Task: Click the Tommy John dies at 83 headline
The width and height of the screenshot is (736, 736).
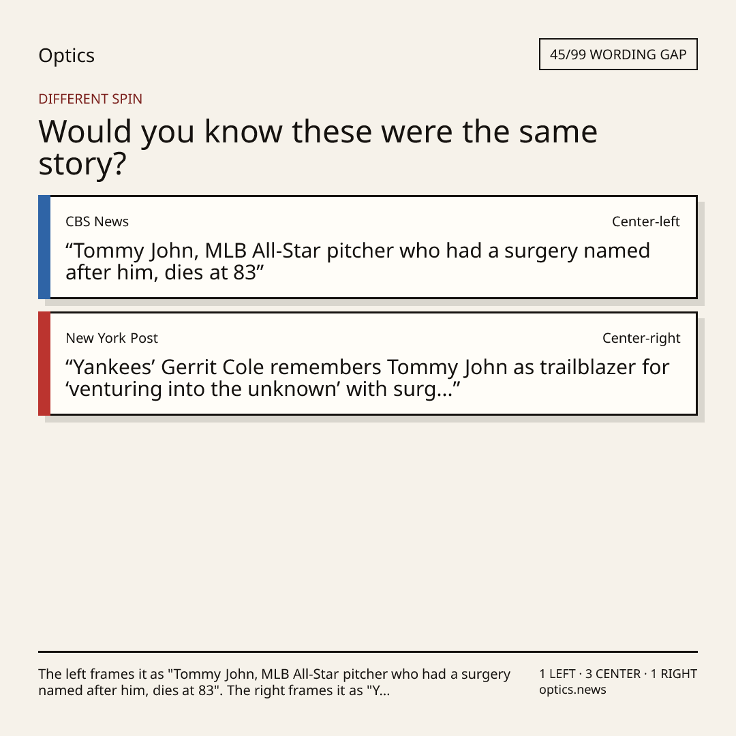Action: (358, 262)
